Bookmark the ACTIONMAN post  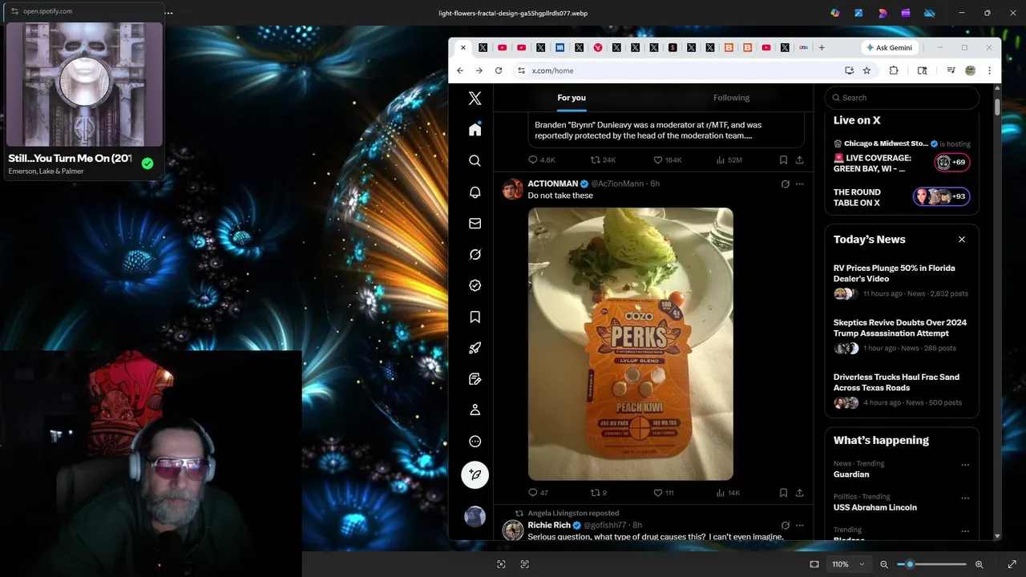point(783,493)
